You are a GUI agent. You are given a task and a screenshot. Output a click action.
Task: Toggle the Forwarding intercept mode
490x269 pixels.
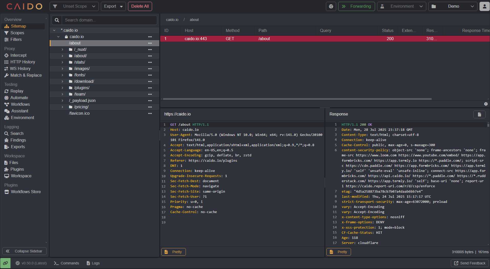tap(357, 6)
